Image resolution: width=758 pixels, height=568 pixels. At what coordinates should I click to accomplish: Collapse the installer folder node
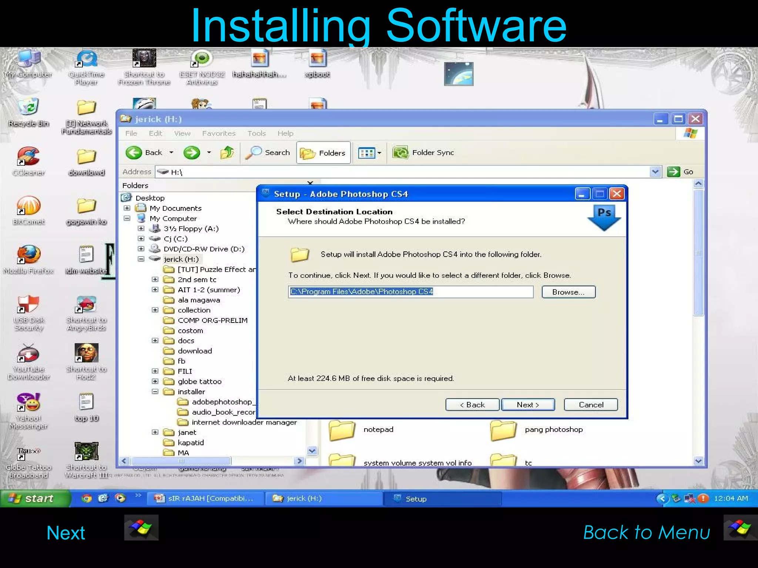[155, 391]
